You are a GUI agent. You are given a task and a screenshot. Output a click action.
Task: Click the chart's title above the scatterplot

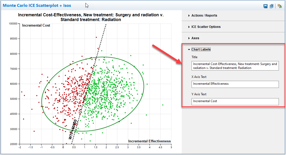91,17
